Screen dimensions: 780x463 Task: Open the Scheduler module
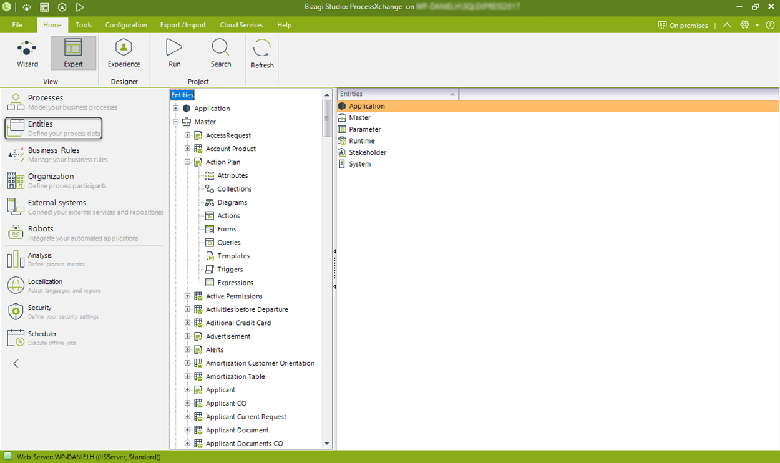click(x=41, y=338)
